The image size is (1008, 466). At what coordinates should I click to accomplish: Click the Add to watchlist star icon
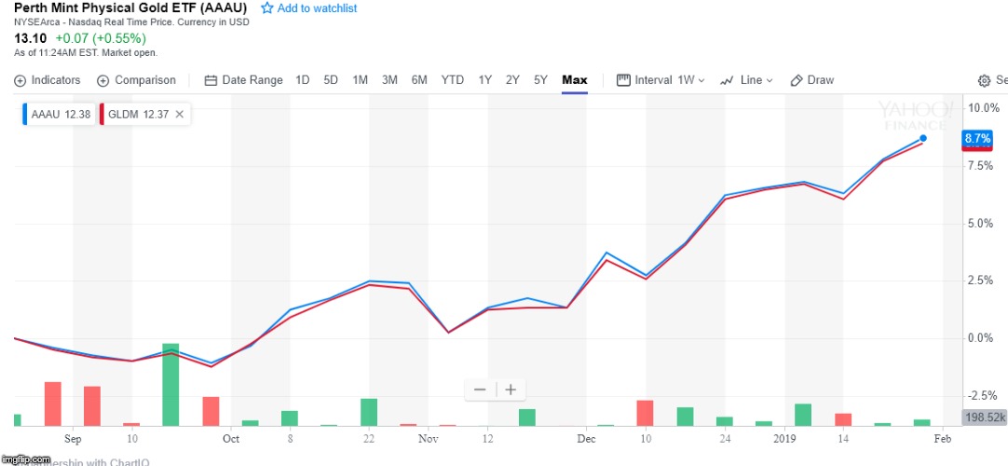point(267,8)
